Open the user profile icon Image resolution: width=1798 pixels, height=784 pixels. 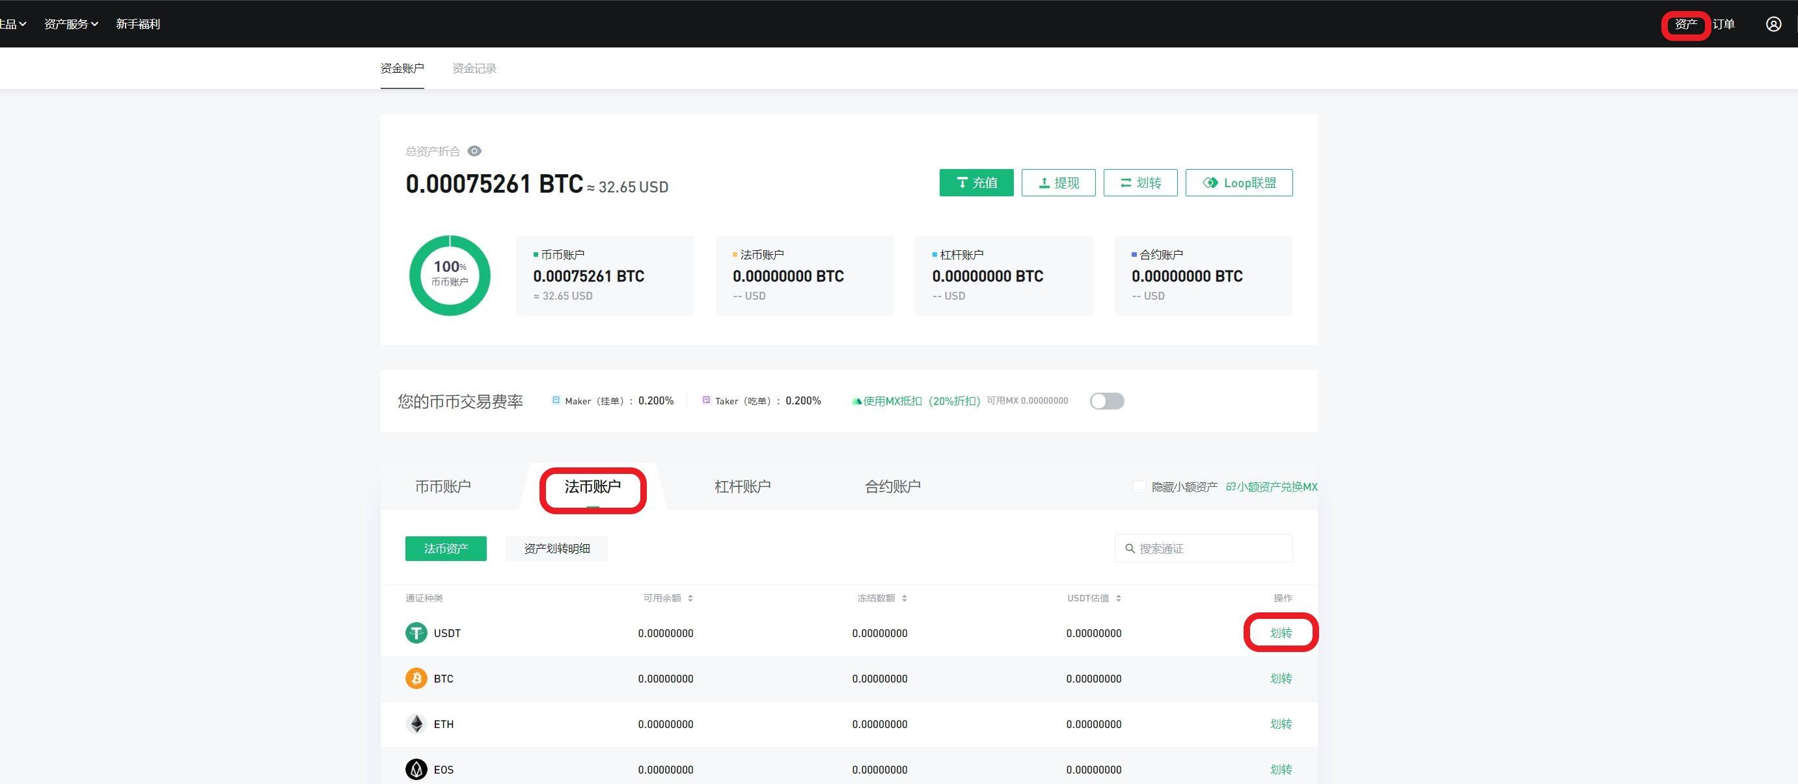1773,25
